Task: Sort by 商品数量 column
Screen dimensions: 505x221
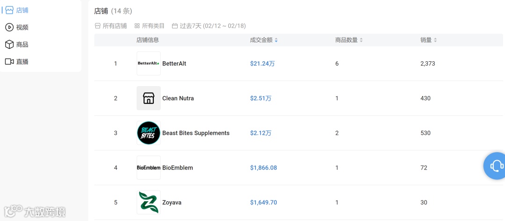Action: pos(349,40)
